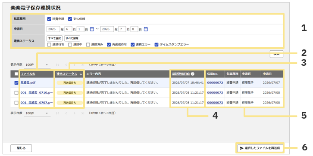Click the 伝票No. column header
The image size is (313, 156).
(x=213, y=74)
